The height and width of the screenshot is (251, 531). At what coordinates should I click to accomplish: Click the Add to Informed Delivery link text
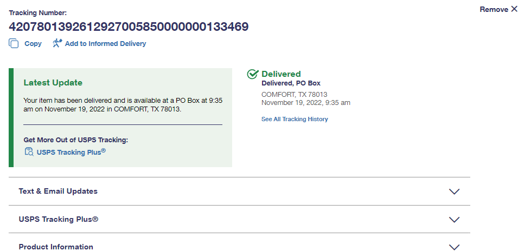(x=105, y=44)
